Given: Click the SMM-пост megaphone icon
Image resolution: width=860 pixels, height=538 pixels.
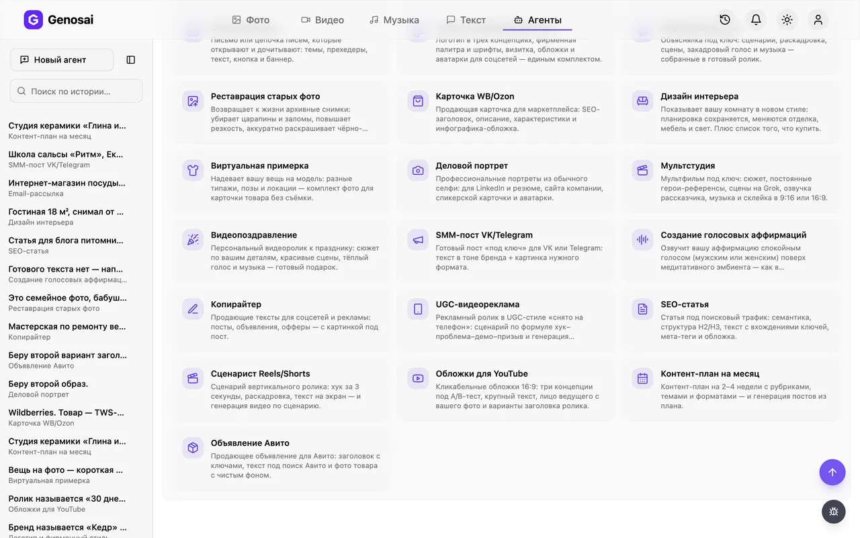Looking at the screenshot, I should click(418, 239).
